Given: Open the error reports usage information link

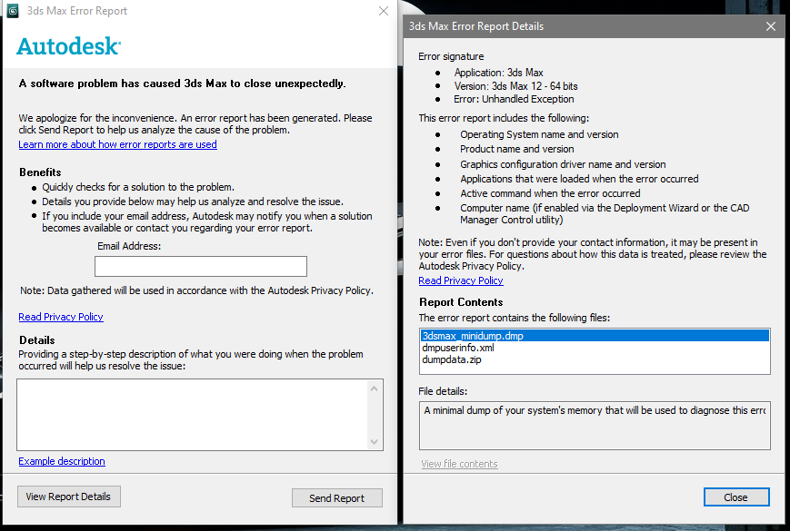Looking at the screenshot, I should click(117, 143).
